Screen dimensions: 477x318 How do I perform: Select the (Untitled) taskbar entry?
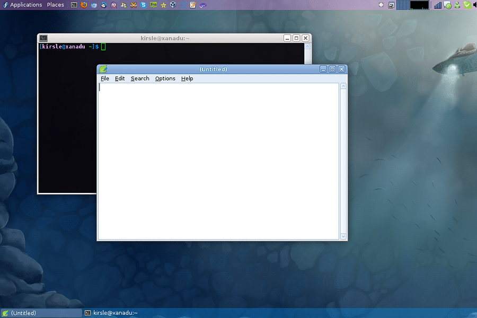40,313
